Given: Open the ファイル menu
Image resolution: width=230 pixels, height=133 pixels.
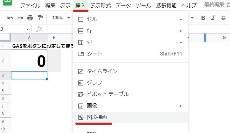Looking at the screenshot, I should (x=30, y=6).
